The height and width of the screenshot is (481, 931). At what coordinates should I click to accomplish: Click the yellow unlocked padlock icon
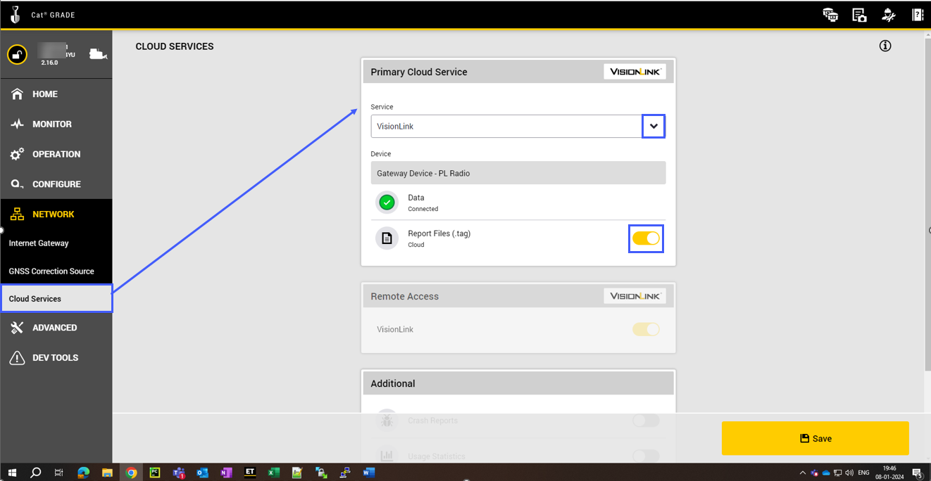[x=18, y=54]
